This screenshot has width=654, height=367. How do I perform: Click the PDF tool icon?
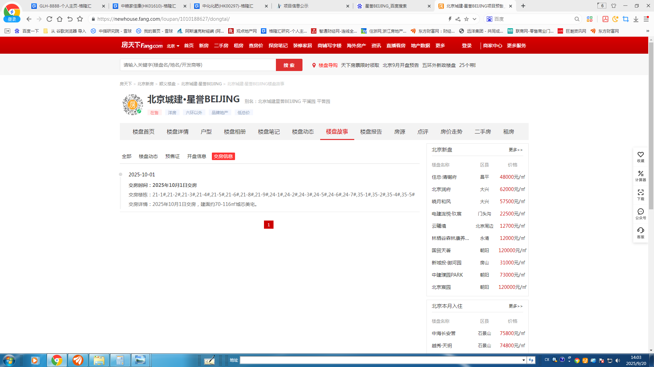tap(605, 19)
